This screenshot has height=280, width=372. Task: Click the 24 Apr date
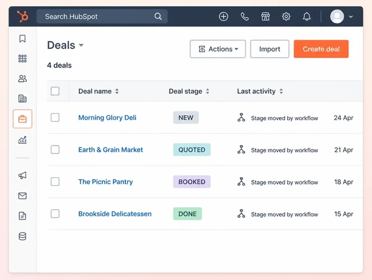click(343, 118)
